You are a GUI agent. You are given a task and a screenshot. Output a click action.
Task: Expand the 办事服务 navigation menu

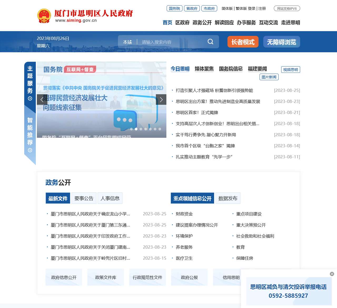(246, 23)
